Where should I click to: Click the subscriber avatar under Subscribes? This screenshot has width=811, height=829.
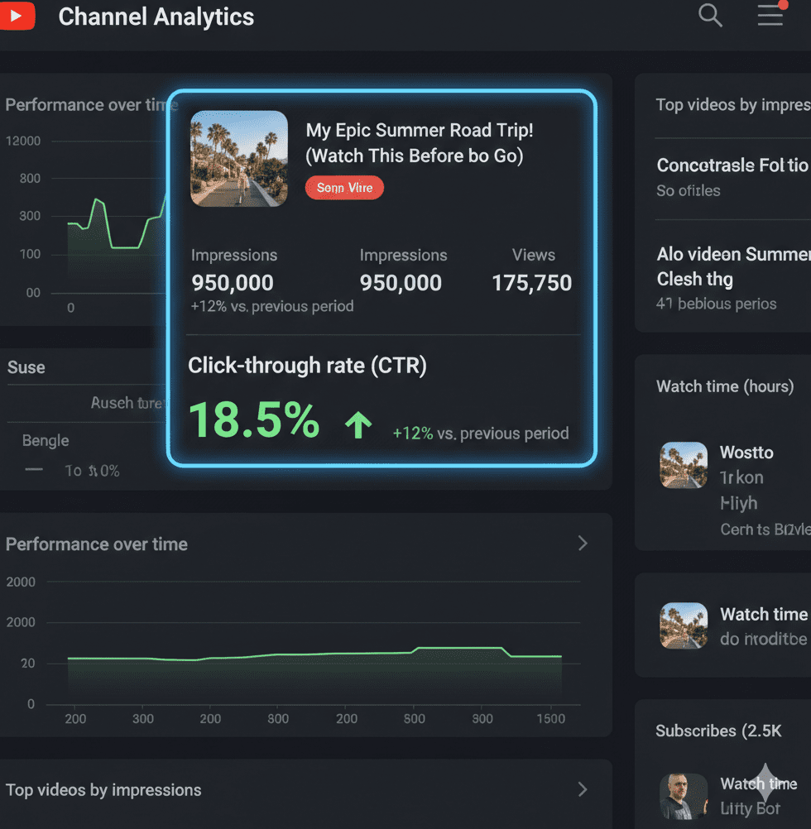(684, 796)
